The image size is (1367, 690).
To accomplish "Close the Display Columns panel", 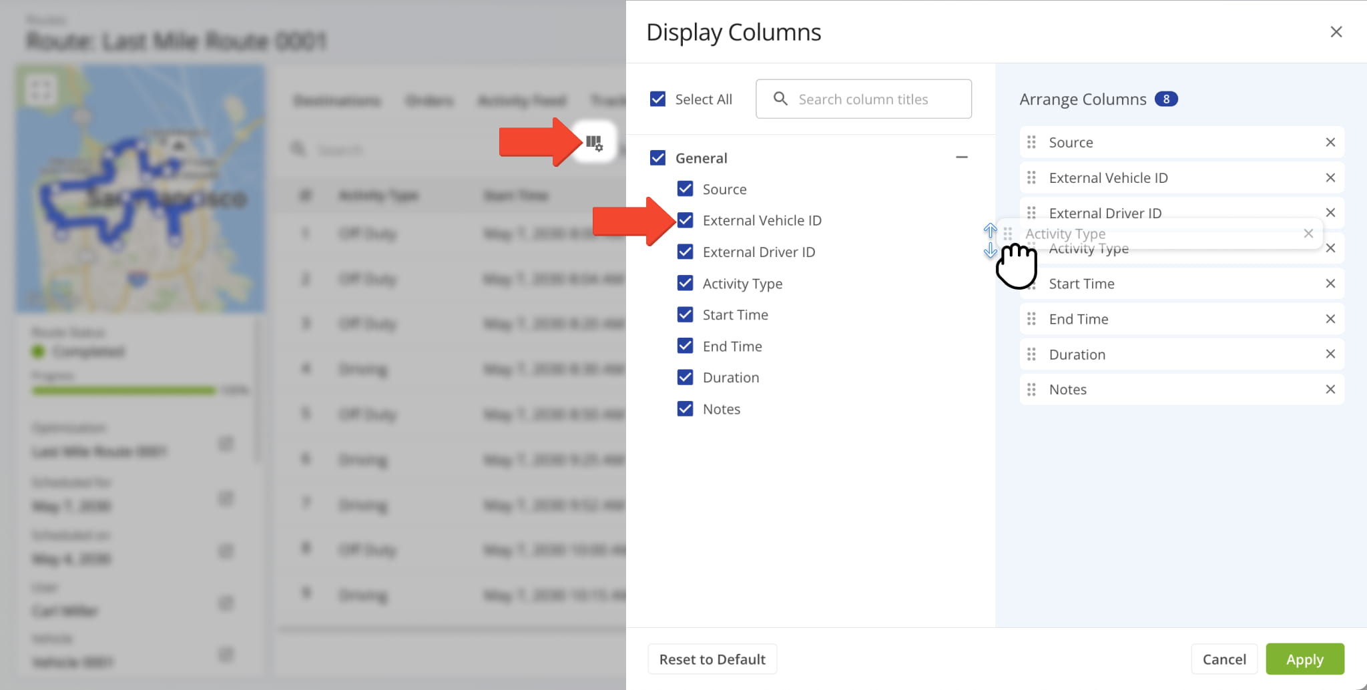I will coord(1336,32).
